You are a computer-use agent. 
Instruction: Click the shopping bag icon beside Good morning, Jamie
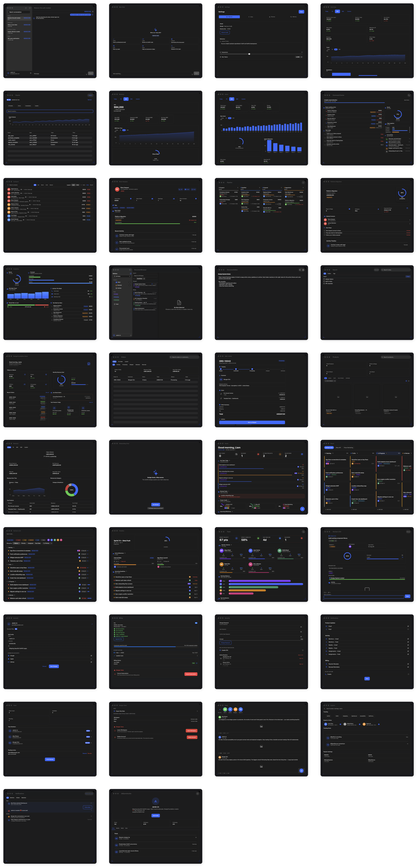pos(89,364)
